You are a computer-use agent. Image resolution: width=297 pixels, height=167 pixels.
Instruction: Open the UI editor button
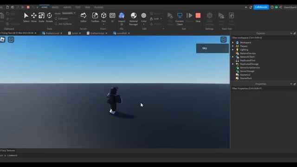pyautogui.click(x=112, y=17)
